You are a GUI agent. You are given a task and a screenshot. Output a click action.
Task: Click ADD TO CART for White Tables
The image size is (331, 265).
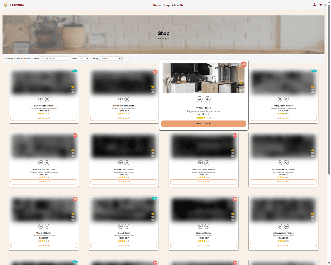click(x=204, y=124)
